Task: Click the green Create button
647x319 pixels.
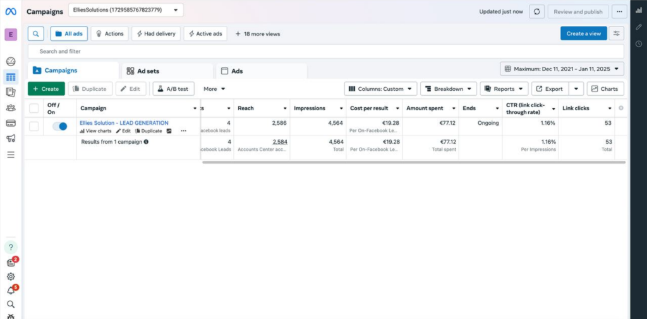Action: [46, 89]
